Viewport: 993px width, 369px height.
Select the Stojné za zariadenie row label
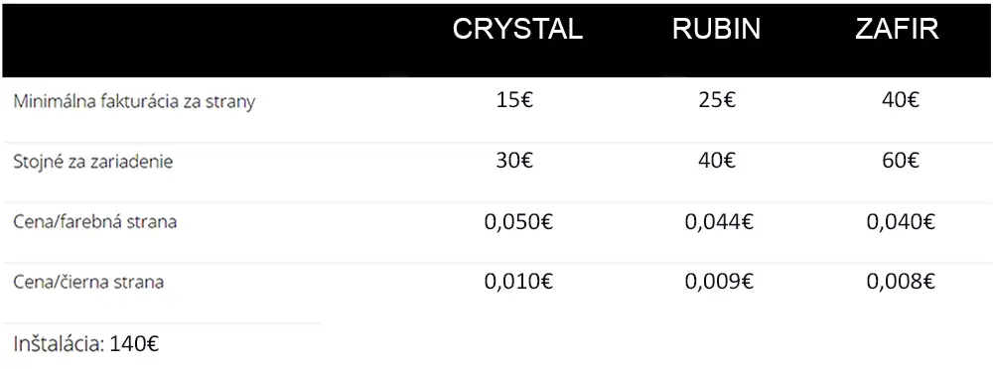[93, 162]
